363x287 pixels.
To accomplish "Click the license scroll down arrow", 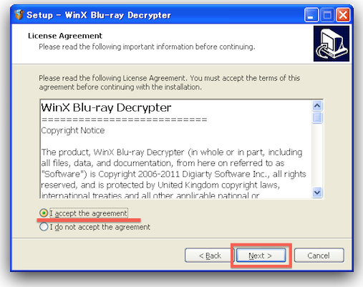I will 317,193.
